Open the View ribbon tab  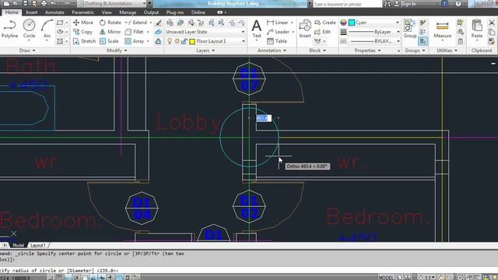click(107, 12)
